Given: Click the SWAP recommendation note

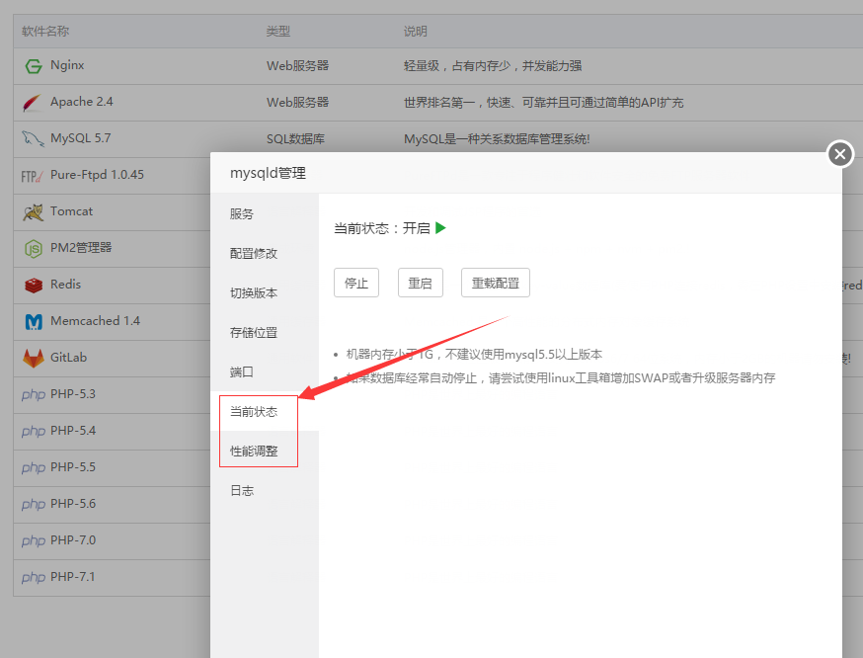Looking at the screenshot, I should tap(561, 377).
